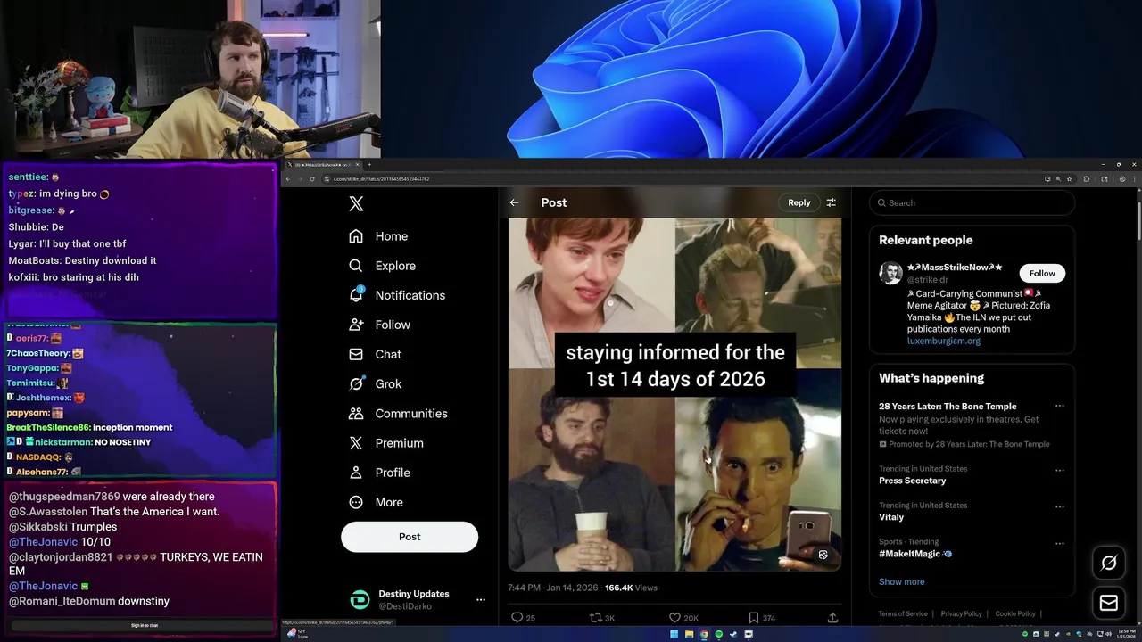This screenshot has height=642, width=1142.
Task: Click the reply comment icon with 25
Action: tap(523, 617)
